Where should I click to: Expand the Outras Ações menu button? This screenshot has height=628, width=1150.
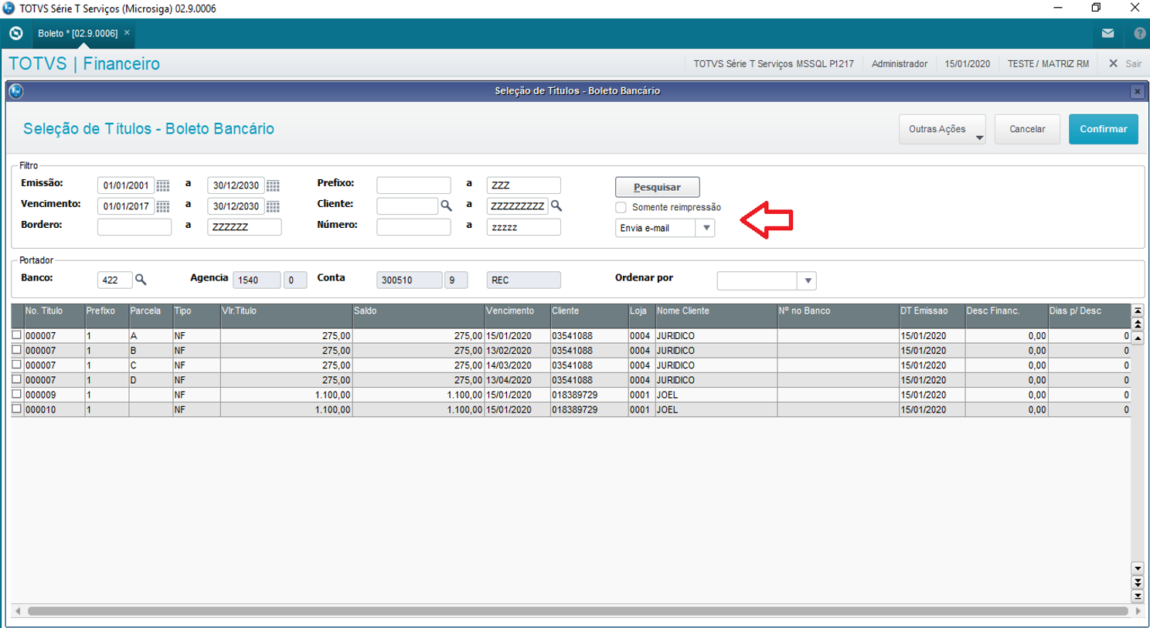[941, 129]
